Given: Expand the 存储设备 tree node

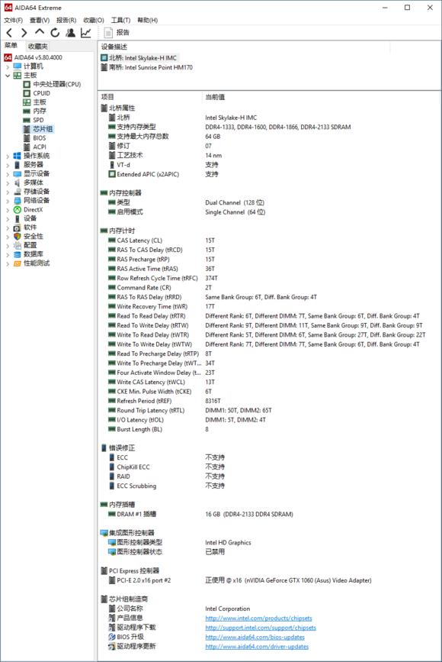Looking at the screenshot, I should pos(8,192).
